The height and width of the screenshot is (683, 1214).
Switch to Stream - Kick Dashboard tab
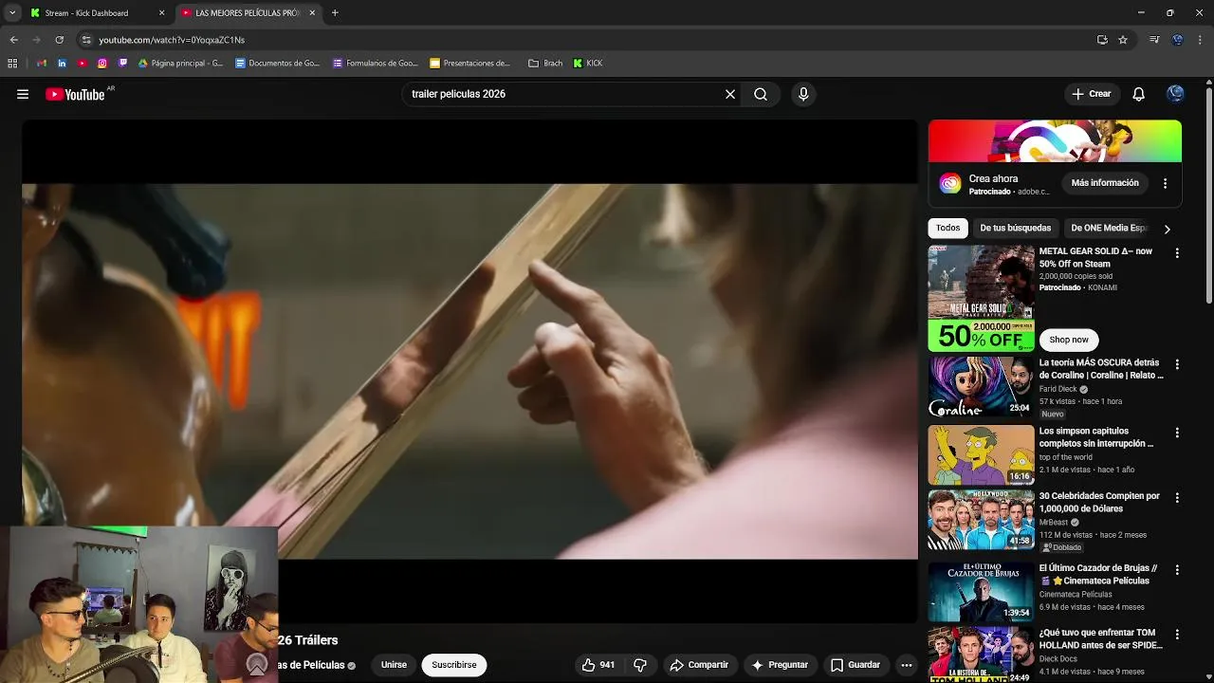86,13
